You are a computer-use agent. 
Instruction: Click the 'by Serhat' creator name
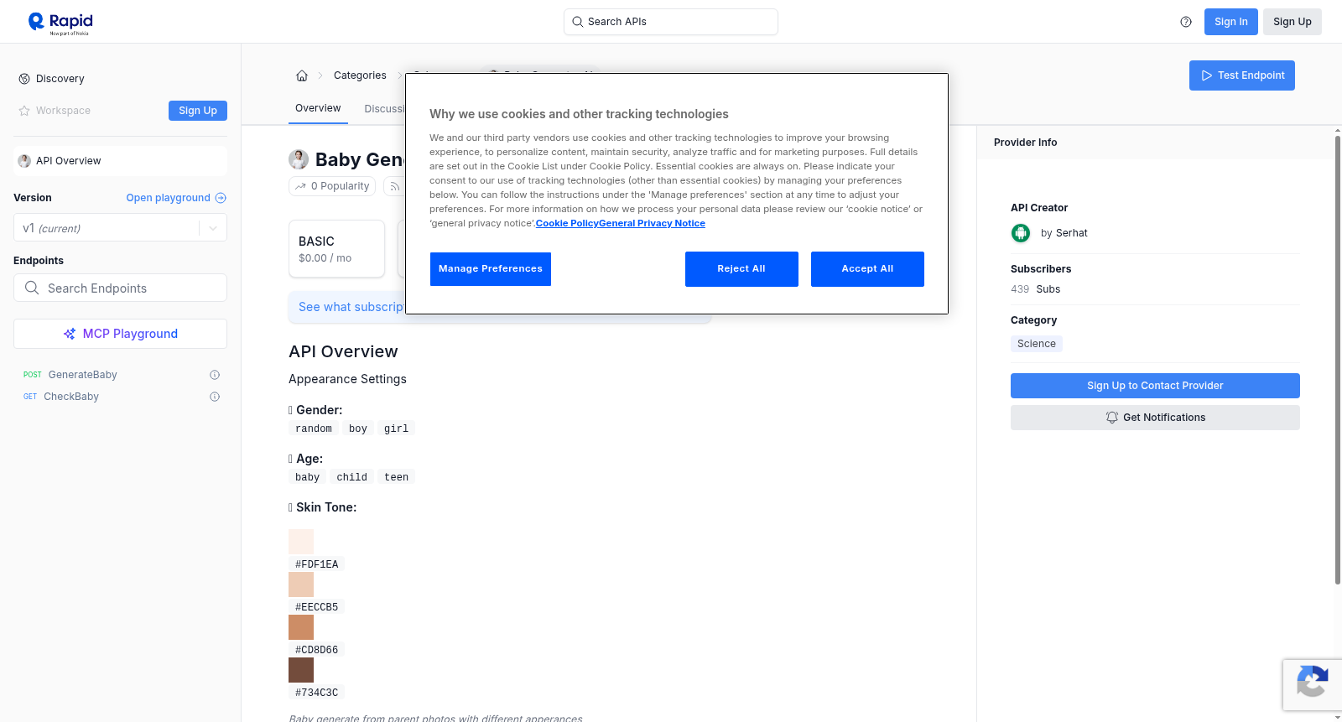click(1064, 233)
